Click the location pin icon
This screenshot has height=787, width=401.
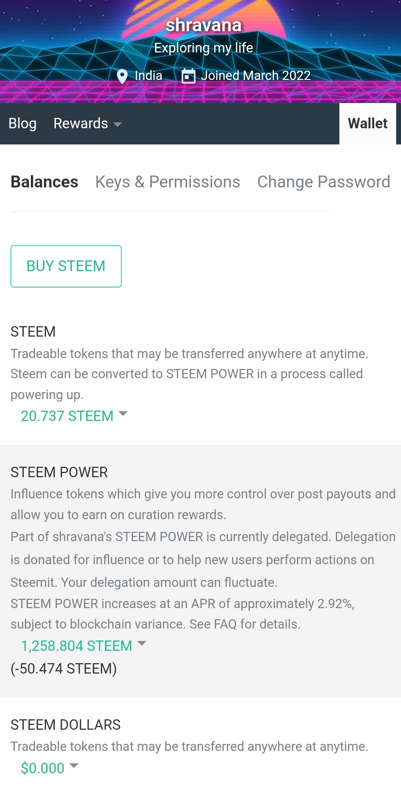[x=122, y=76]
